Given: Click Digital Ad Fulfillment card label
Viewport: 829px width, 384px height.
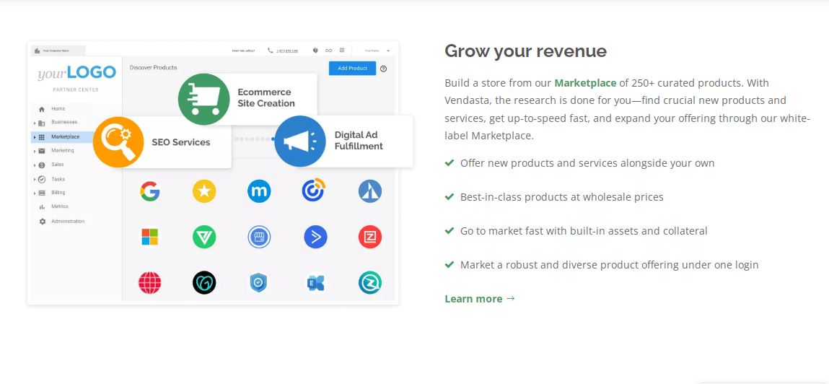Looking at the screenshot, I should [x=359, y=141].
